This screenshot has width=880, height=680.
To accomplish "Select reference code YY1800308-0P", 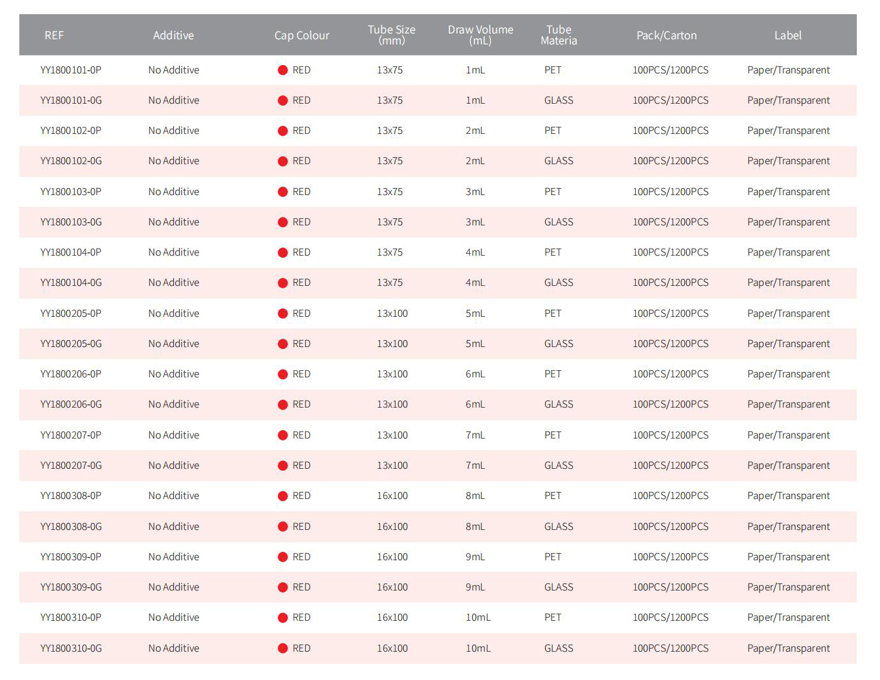I will [71, 496].
